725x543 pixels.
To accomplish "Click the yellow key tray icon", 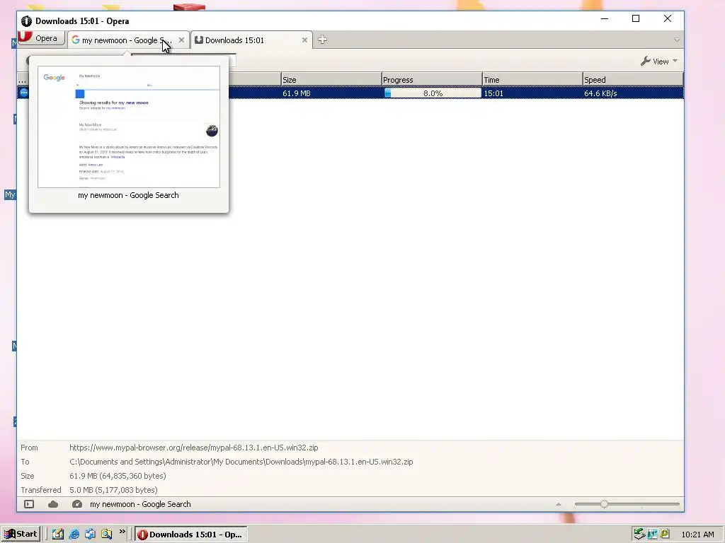I will [x=665, y=535].
